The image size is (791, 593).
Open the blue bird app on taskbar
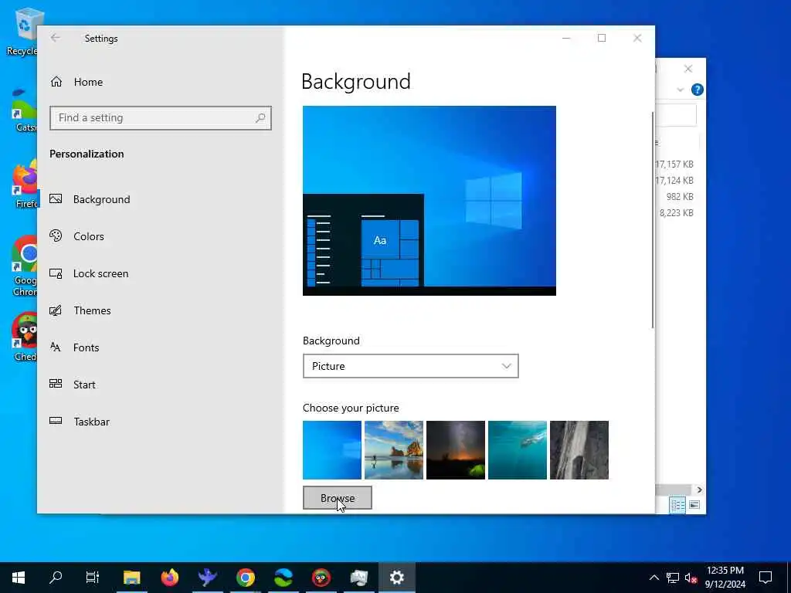[x=207, y=578]
